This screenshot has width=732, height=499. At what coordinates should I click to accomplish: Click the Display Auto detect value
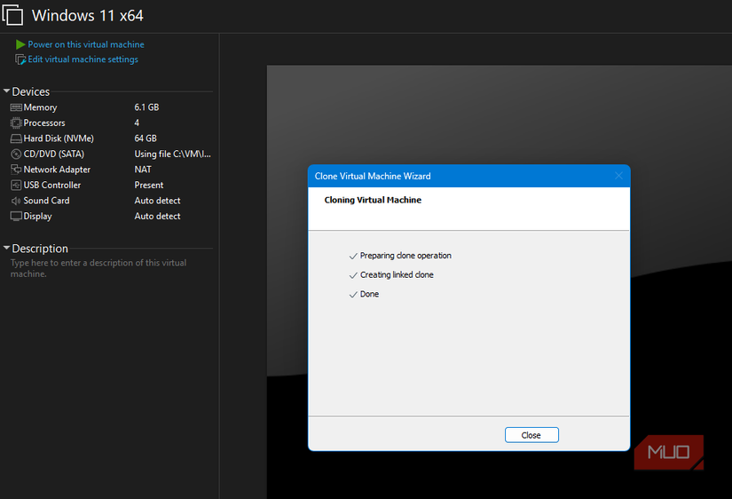[157, 217]
